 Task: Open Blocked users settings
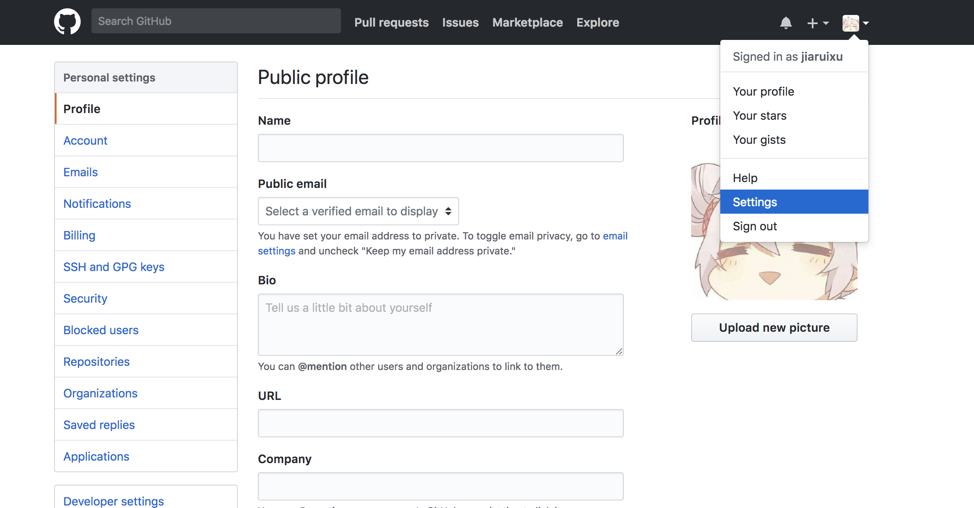point(146,330)
